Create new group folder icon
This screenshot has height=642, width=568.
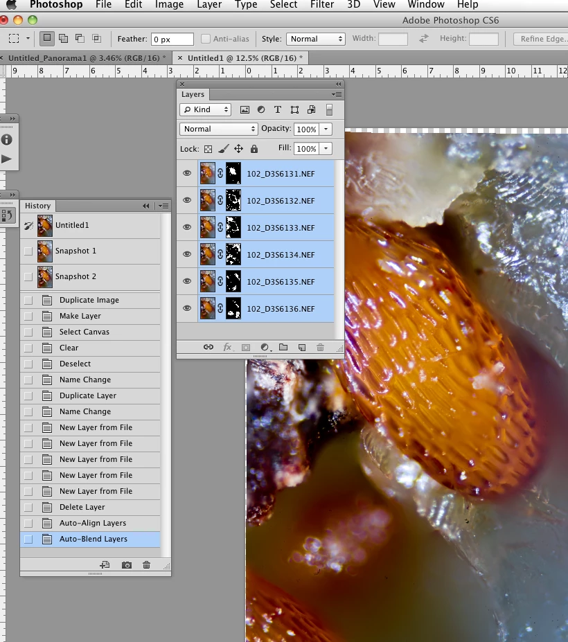pyautogui.click(x=283, y=347)
